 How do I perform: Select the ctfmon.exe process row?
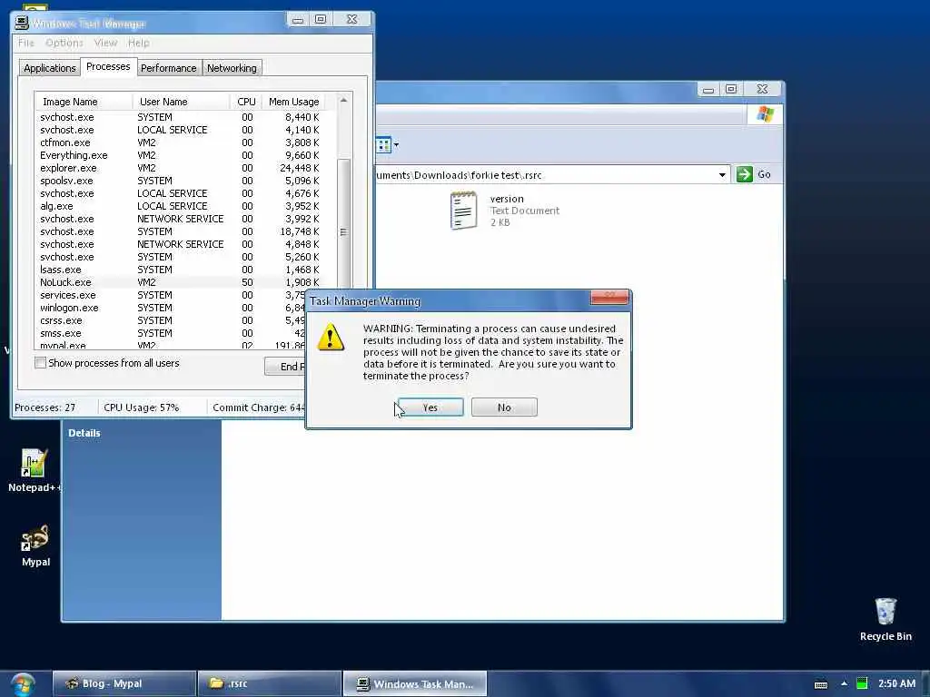pyautogui.click(x=180, y=142)
